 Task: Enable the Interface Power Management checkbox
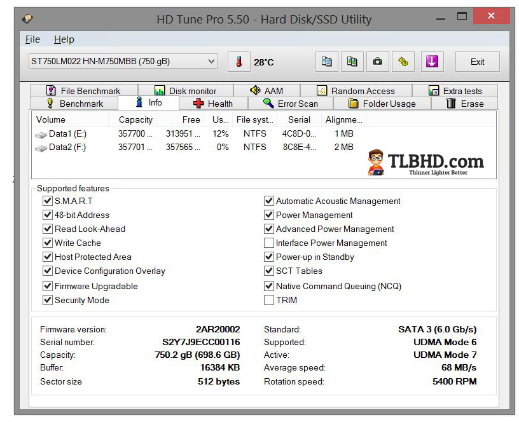click(269, 243)
